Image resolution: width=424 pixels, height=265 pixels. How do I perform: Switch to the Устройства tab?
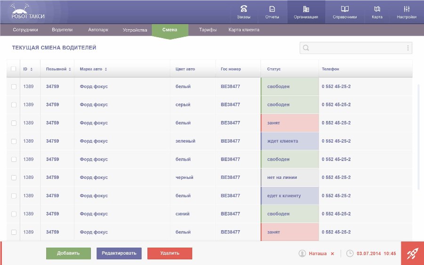135,30
